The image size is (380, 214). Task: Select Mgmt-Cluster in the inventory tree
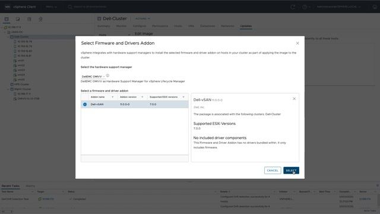(22, 89)
